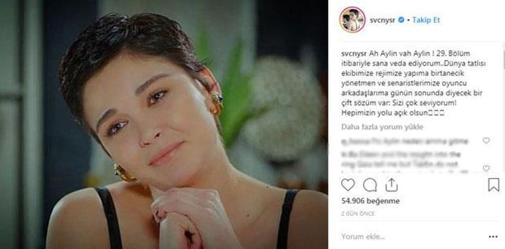This screenshot has width=505, height=249.
Task: Click the svcnysr profile avatar
Action: point(352,20)
